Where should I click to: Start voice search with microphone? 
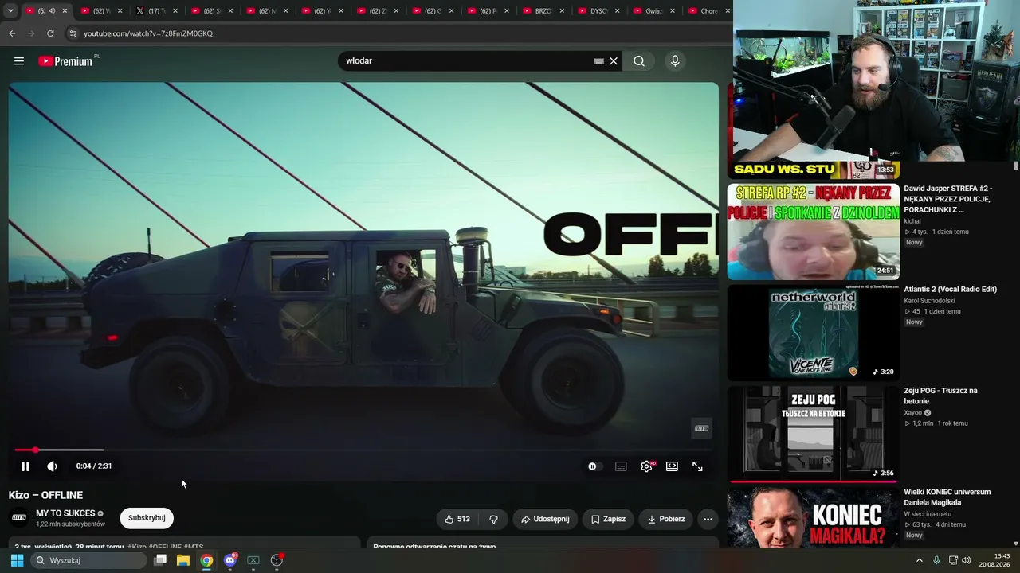(675, 61)
